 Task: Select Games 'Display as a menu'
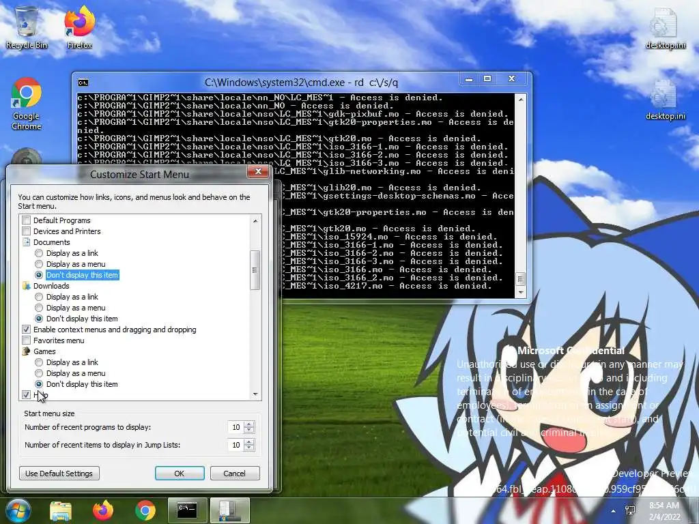39,373
